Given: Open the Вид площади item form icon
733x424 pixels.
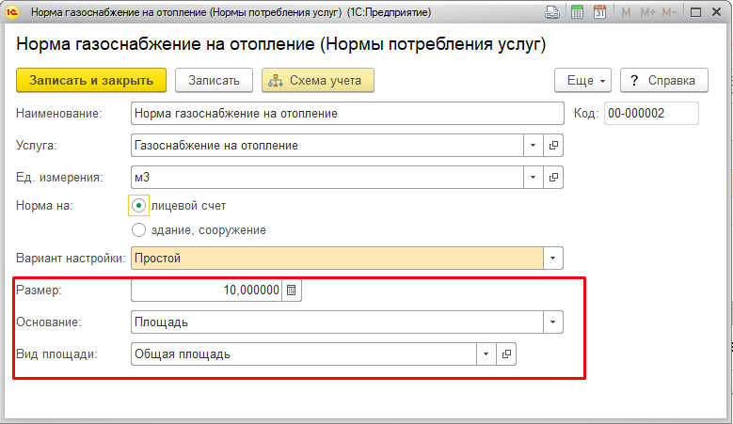Looking at the screenshot, I should (x=506, y=353).
